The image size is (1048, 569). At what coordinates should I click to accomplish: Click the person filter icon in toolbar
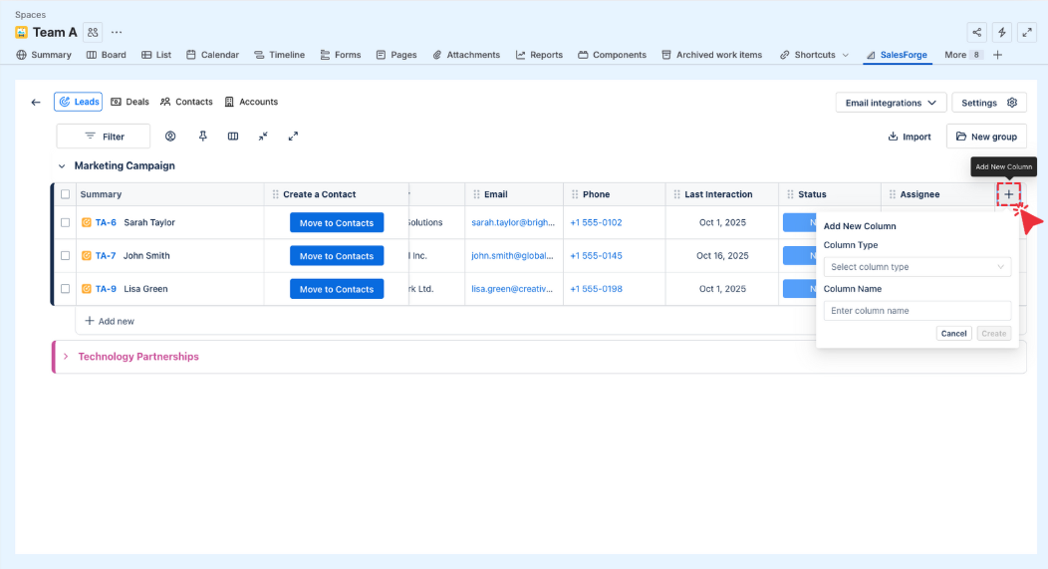click(170, 137)
